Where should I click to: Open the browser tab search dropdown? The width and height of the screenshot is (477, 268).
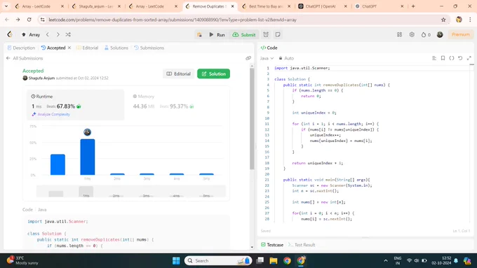[x=6, y=6]
